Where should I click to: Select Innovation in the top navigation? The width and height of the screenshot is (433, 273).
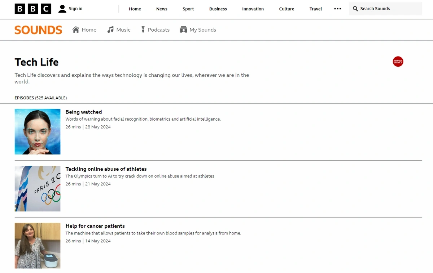253,9
